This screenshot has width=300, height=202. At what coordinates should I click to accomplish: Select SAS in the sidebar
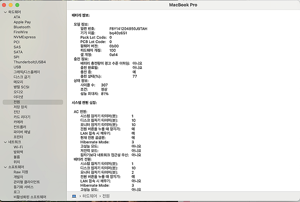(17, 47)
